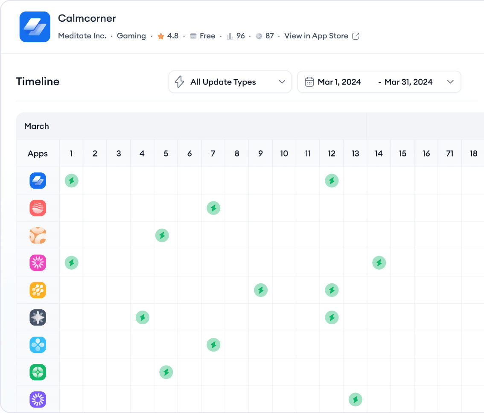This screenshot has height=413, width=484.
Task: Expand the date range chevron
Action: 450,82
